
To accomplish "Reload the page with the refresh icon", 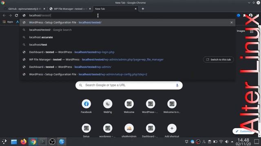I will 16,15.
